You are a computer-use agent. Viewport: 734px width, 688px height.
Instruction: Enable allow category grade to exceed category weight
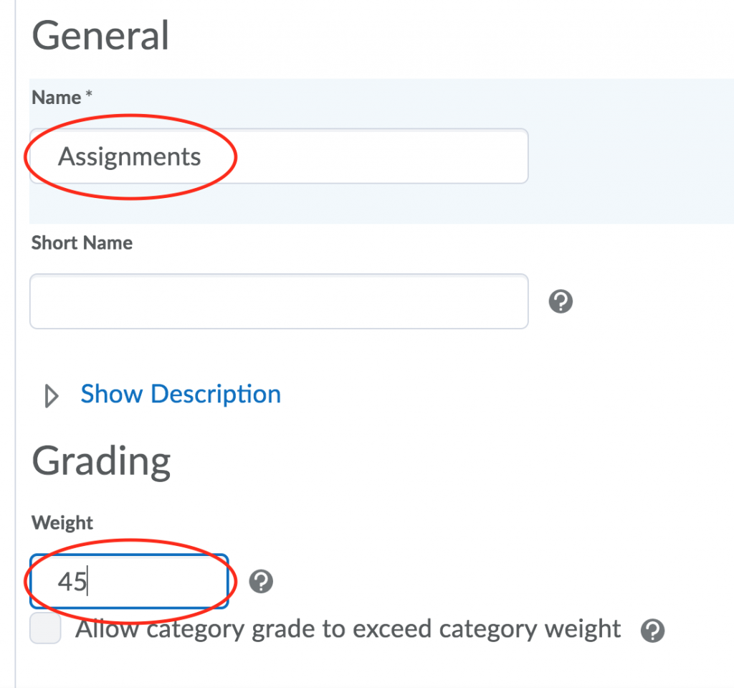click(45, 628)
